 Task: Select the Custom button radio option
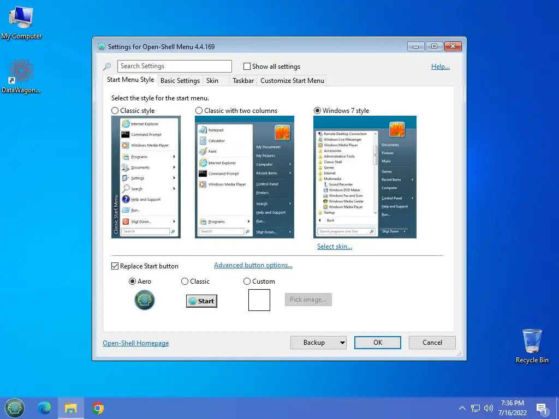[x=247, y=282]
